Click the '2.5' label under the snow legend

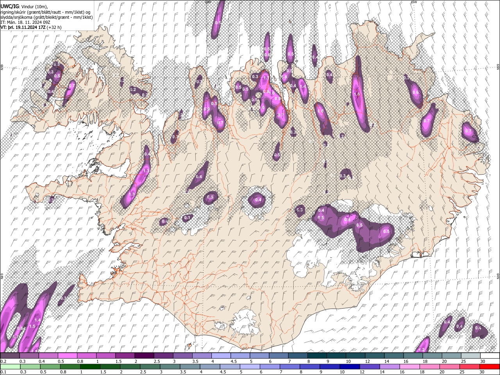(157, 361)
